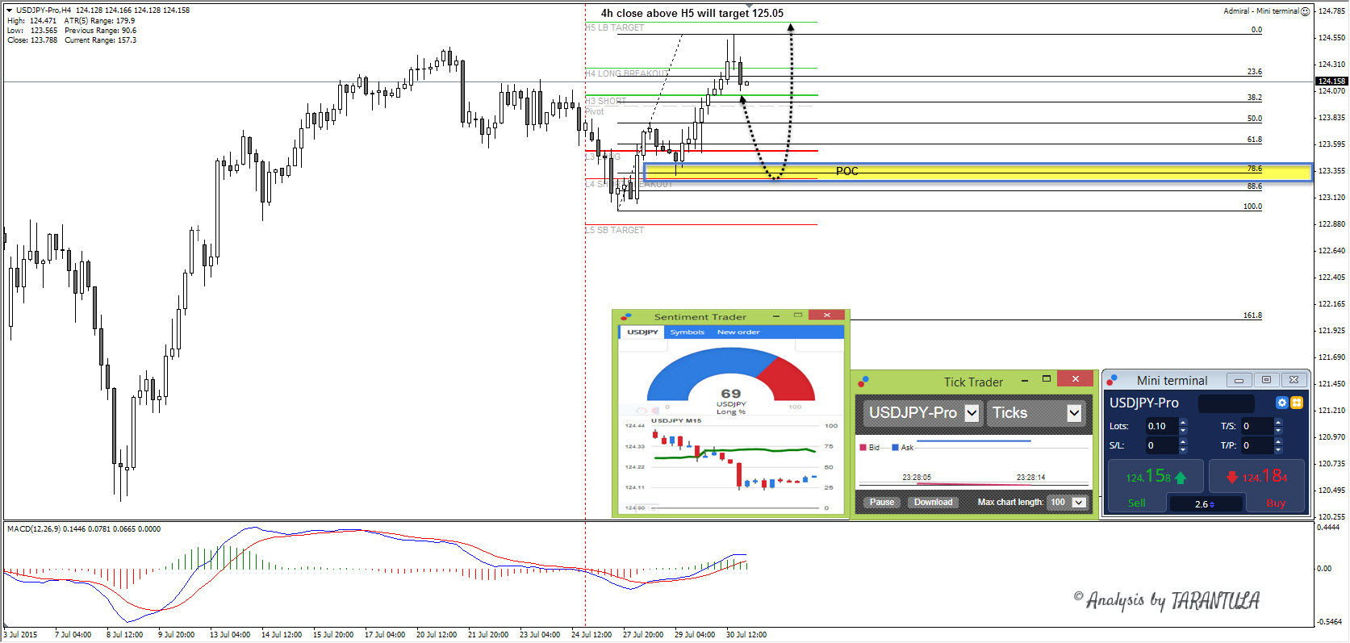The image size is (1350, 643).
Task: Click the Lots input field showing 0.10
Action: pos(1161,426)
